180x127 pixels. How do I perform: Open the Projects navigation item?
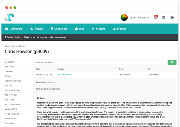point(99,29)
